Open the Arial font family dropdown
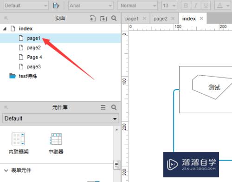The image size is (232, 182). tap(90, 6)
